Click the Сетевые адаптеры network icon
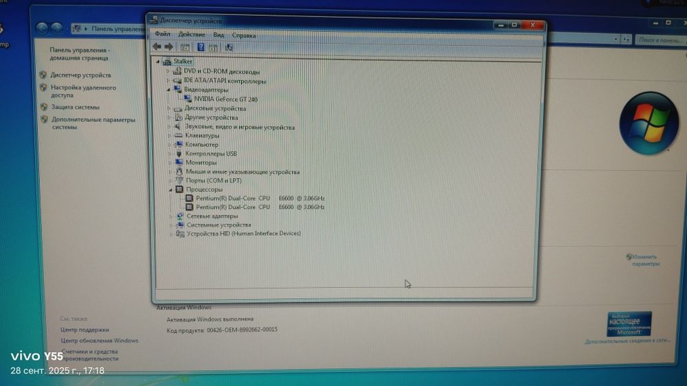Image resolution: width=687 pixels, height=386 pixels. (180, 216)
